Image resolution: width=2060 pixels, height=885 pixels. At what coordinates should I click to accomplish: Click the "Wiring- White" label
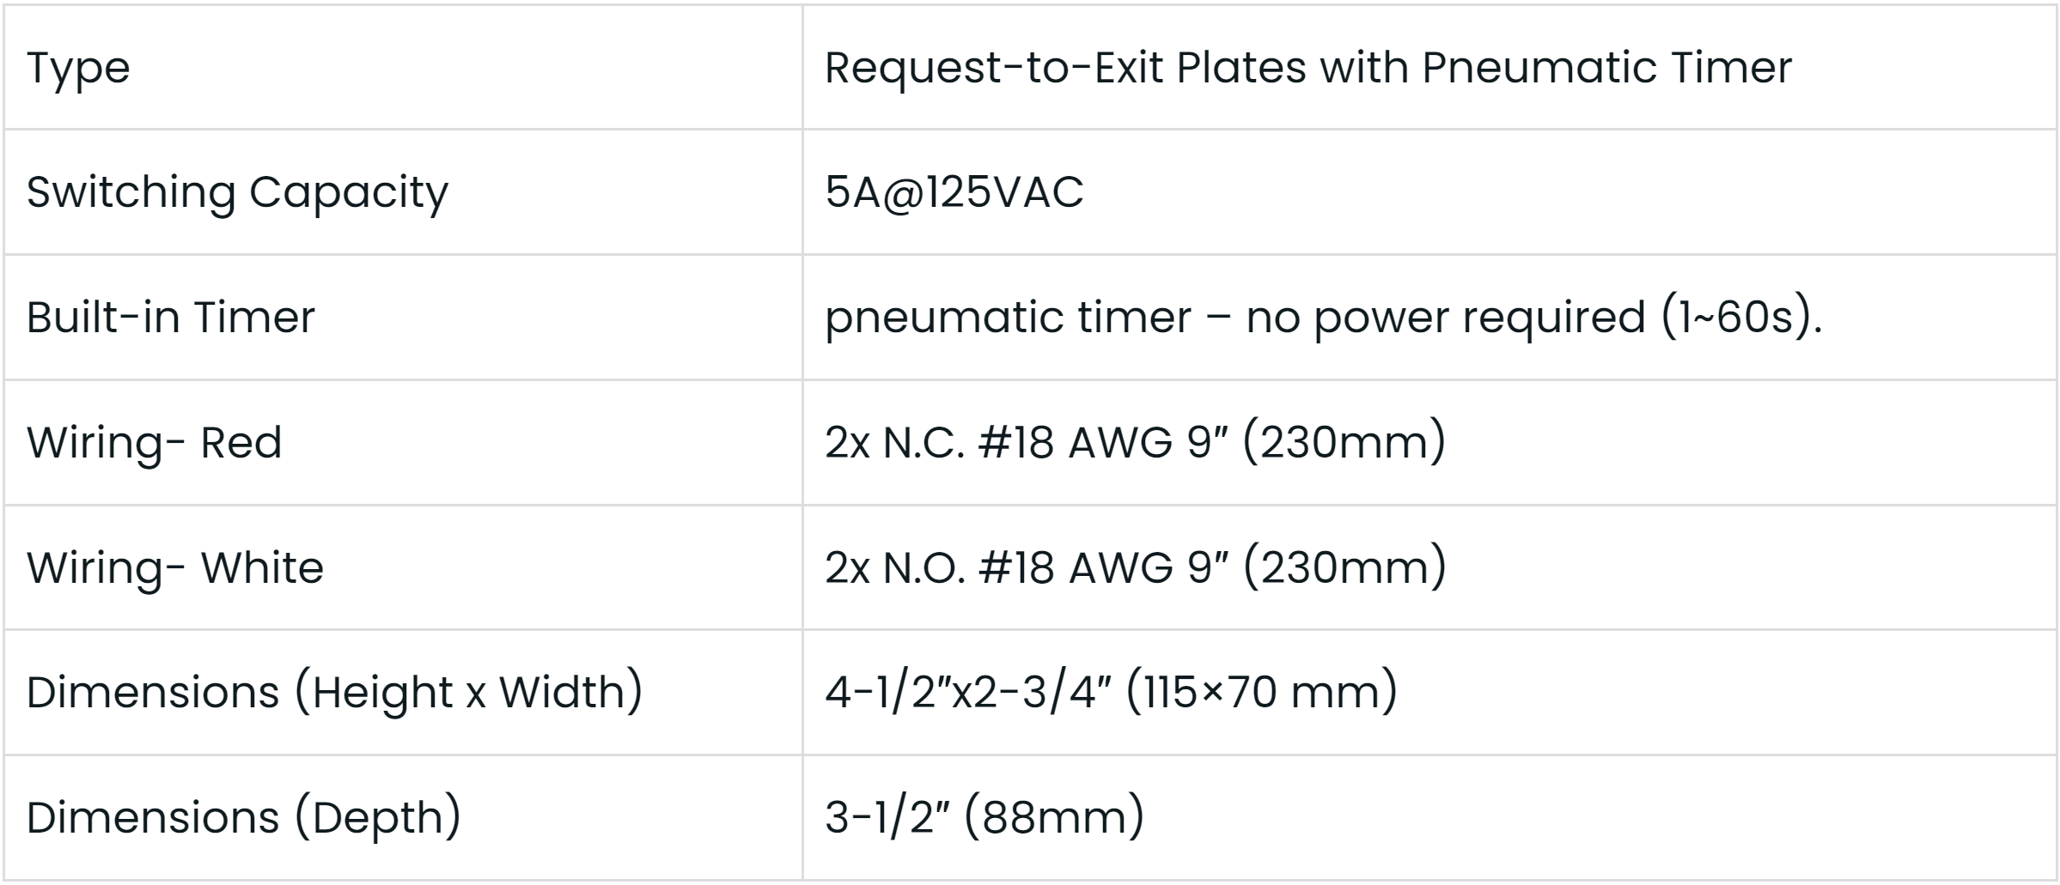coord(174,568)
